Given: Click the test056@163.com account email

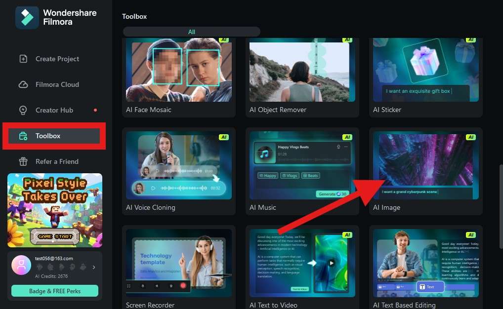Looking at the screenshot, I should click(x=54, y=258).
